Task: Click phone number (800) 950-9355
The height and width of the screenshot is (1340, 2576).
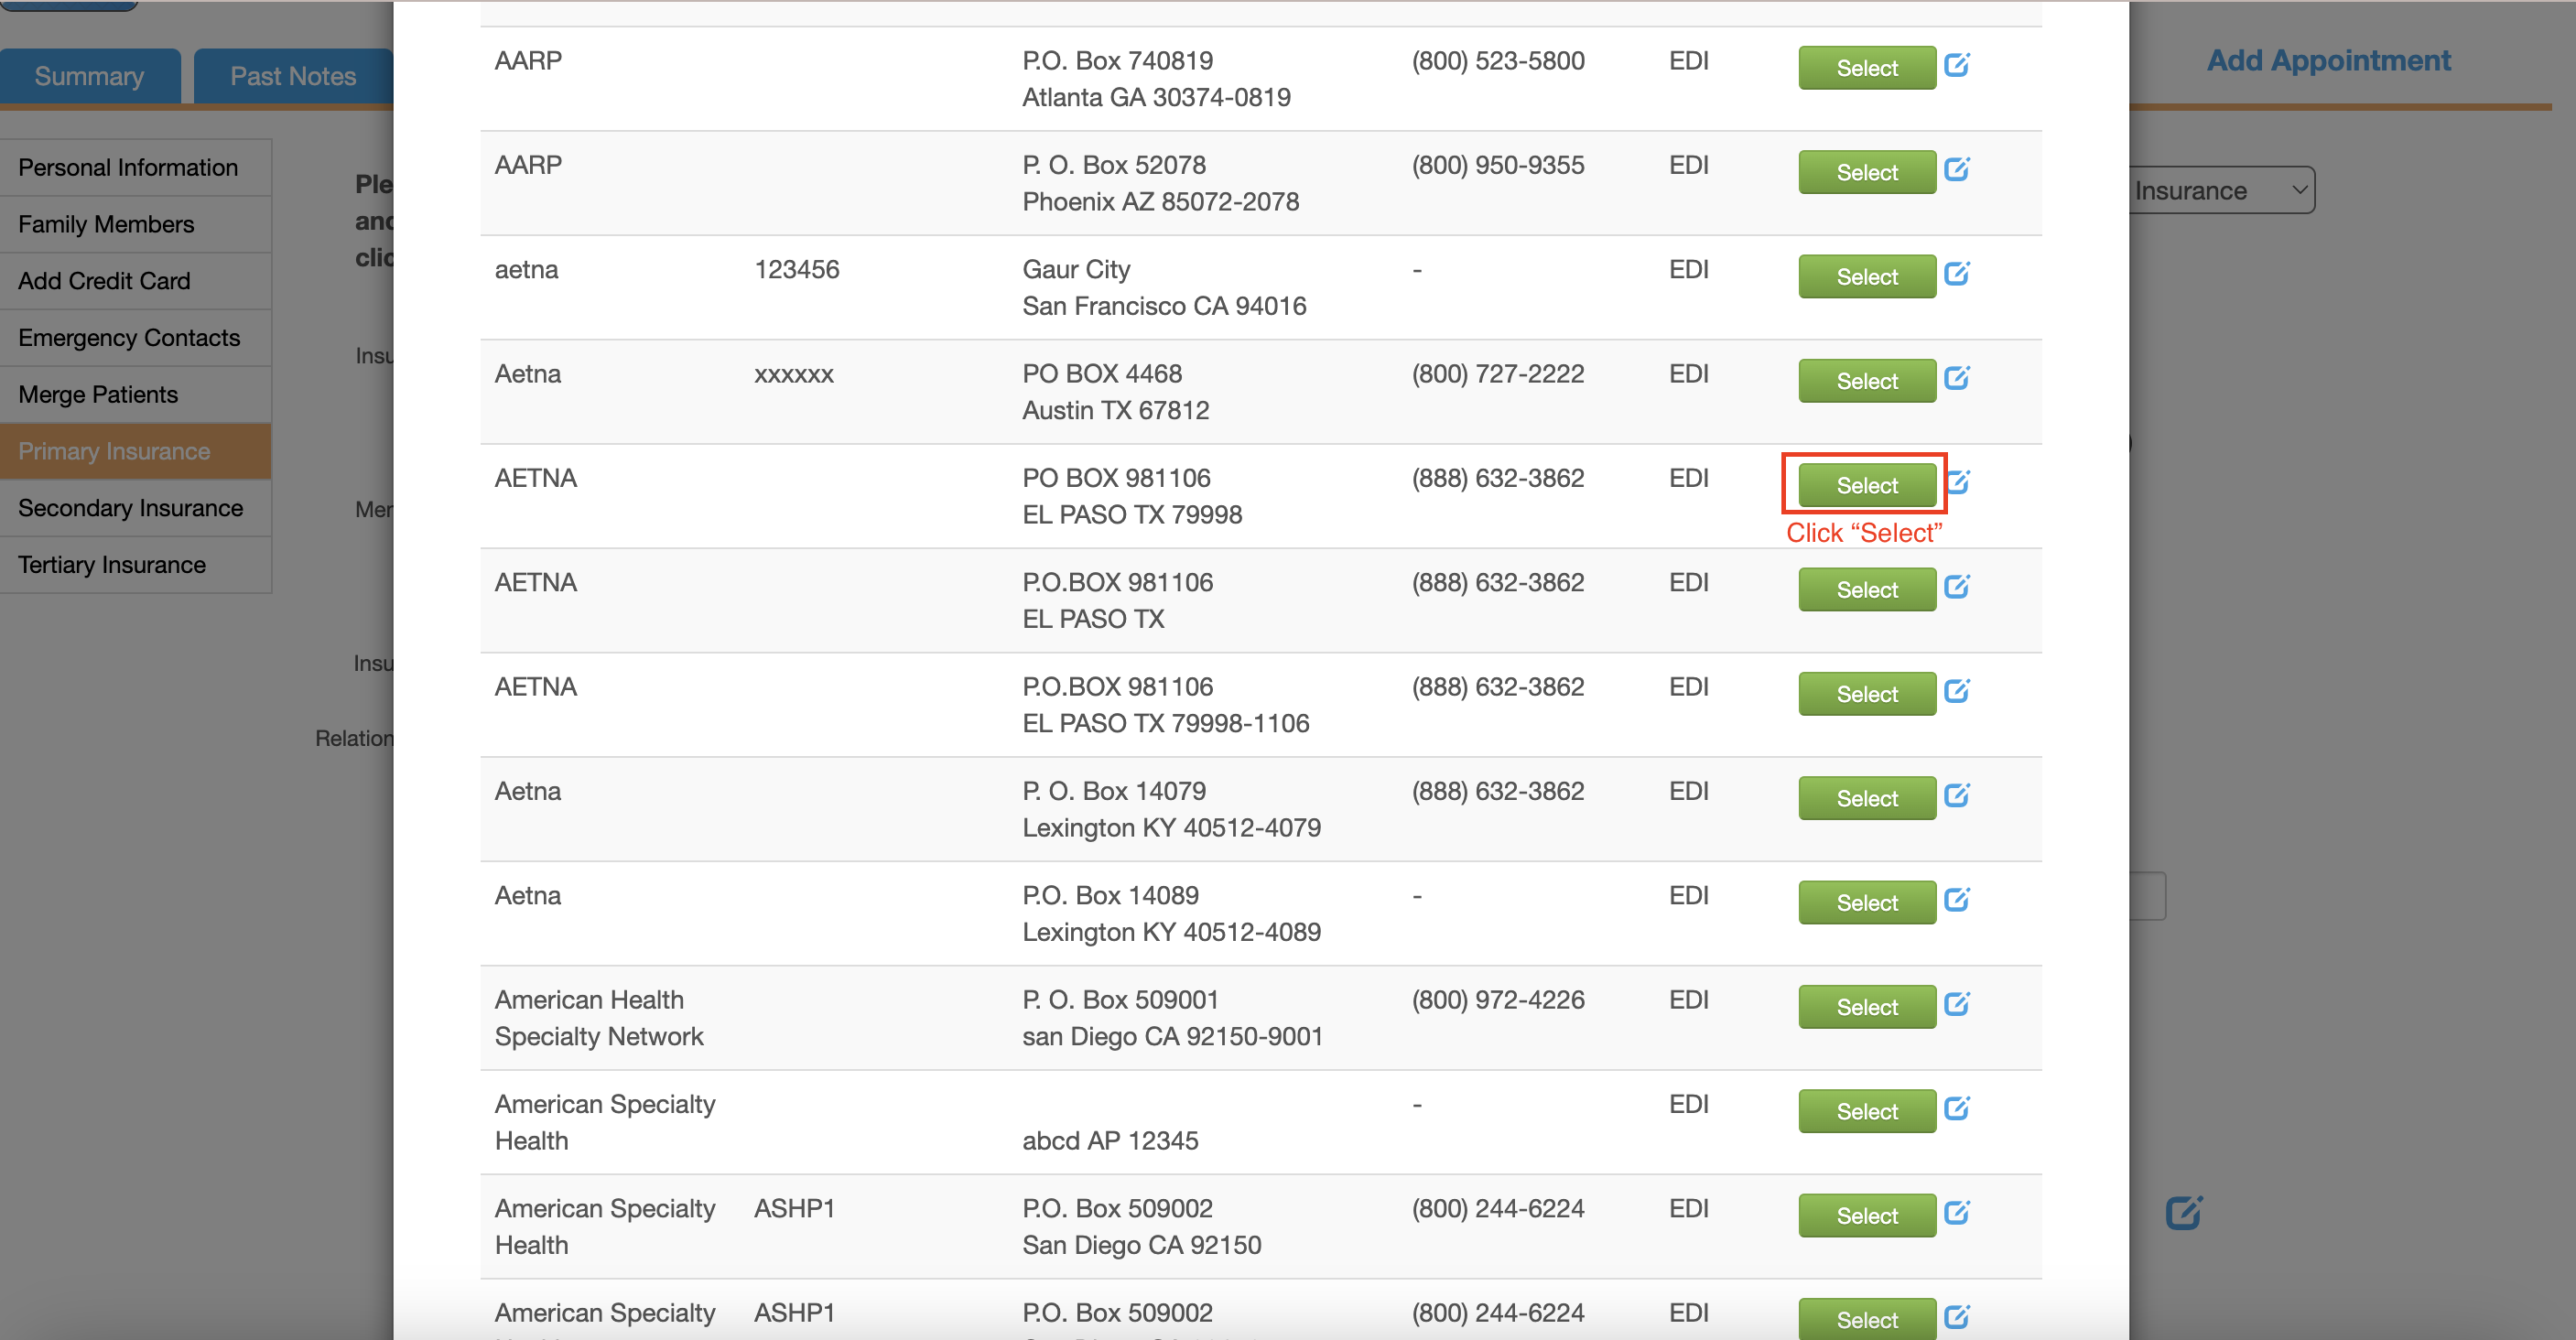Action: [1497, 165]
